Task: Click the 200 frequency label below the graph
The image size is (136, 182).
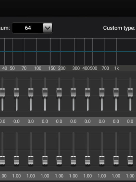Action: click(x=62, y=68)
